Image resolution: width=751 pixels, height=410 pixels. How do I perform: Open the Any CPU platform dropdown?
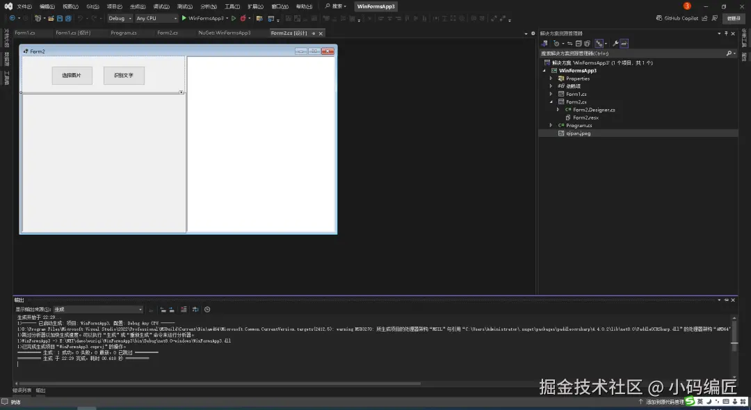[156, 18]
